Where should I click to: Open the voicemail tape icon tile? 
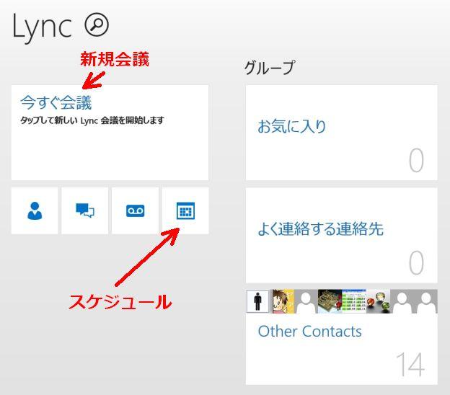[135, 211]
